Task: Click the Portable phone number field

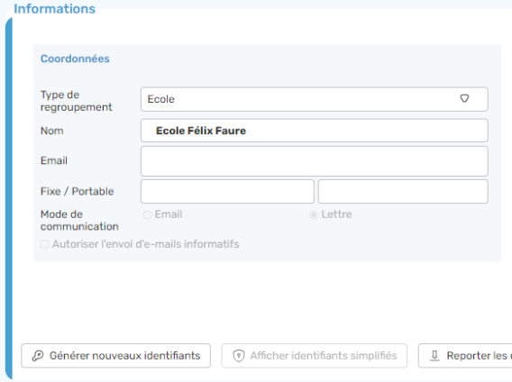Action: tap(403, 191)
